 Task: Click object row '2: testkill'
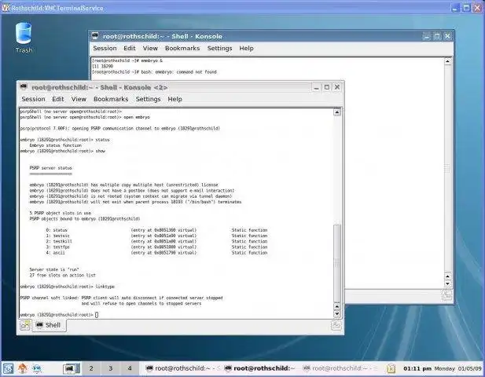click(156, 241)
